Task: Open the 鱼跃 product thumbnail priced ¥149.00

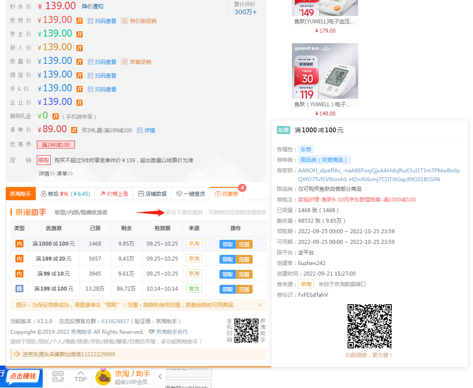Action: [325, 71]
